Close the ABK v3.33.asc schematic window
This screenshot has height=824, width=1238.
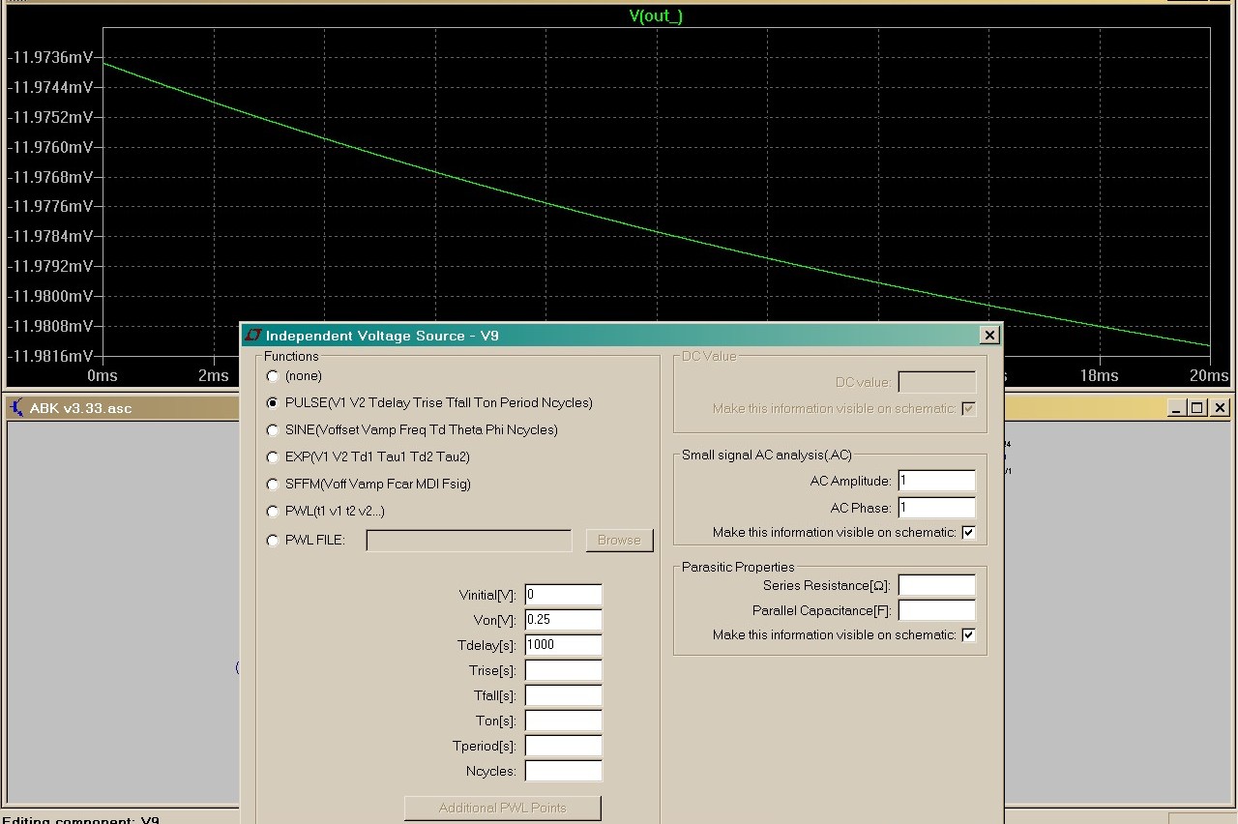click(1220, 408)
